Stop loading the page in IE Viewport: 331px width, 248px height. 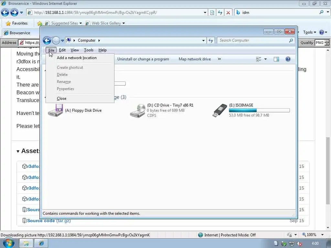228,13
